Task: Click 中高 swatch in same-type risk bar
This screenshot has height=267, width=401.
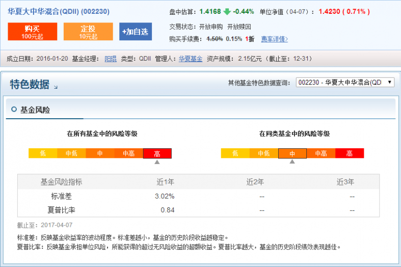Action: tap(321, 153)
